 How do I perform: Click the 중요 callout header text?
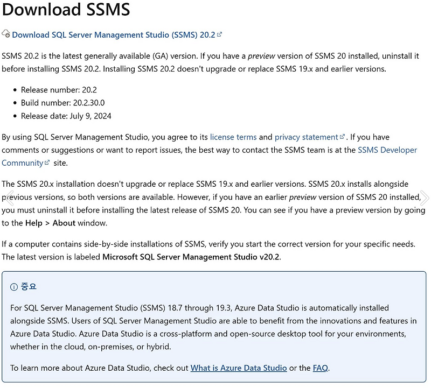(x=28, y=286)
